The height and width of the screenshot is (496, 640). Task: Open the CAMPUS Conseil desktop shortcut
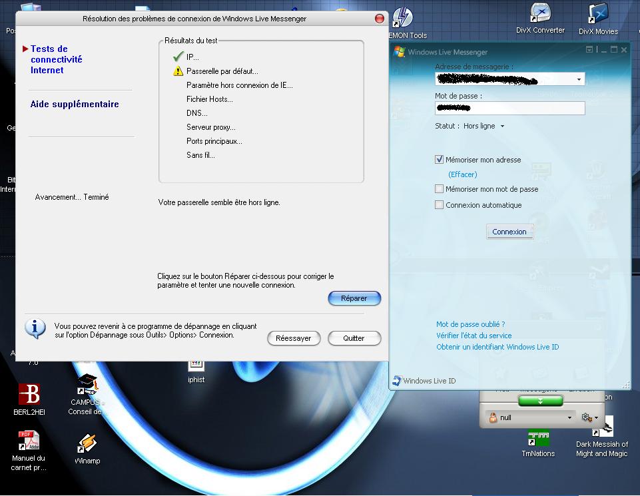(87, 384)
